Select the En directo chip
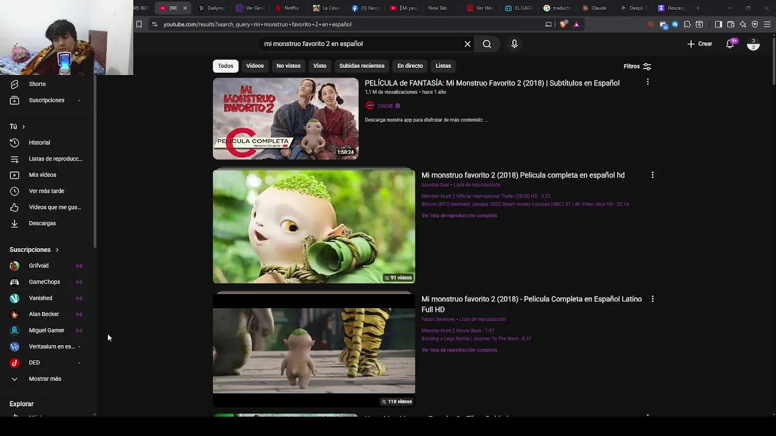Screen dimensions: 776x436 (410, 65)
